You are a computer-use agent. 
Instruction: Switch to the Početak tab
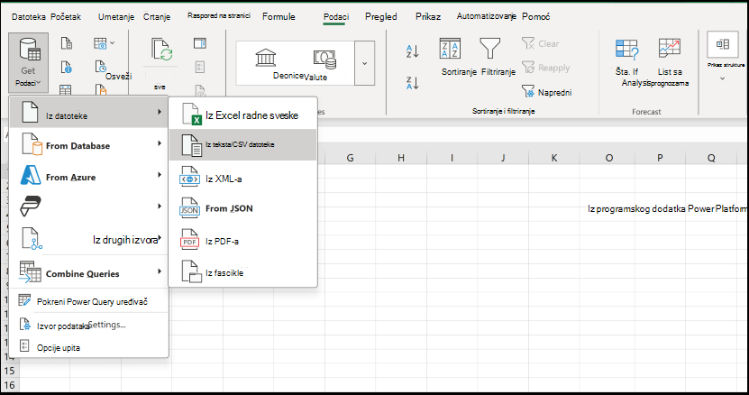click(x=66, y=17)
